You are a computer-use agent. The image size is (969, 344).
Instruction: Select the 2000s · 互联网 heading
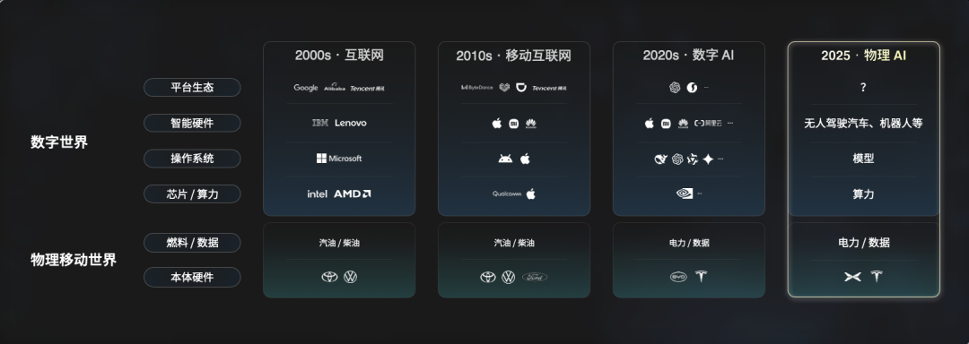click(x=339, y=56)
